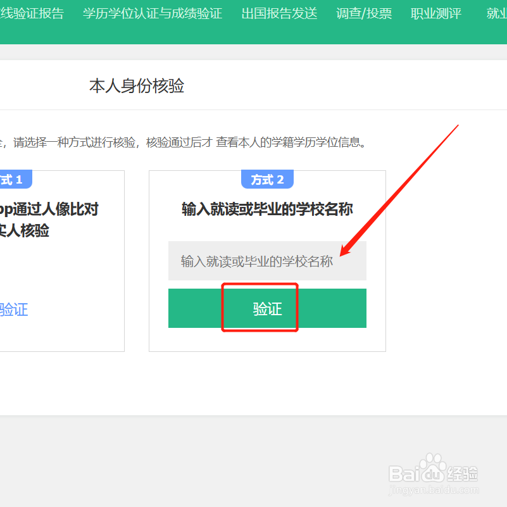Click the 输入就读或毕业的学校名称 bold heading
Screen dimensions: 507x507
point(267,210)
